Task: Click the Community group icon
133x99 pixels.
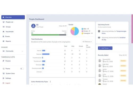Action: [3, 51]
